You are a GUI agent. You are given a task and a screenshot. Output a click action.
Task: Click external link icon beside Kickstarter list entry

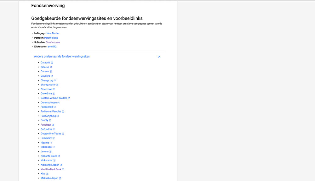point(54,160)
